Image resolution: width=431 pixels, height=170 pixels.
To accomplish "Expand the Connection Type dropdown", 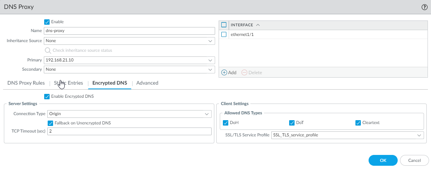I will [207, 114].
